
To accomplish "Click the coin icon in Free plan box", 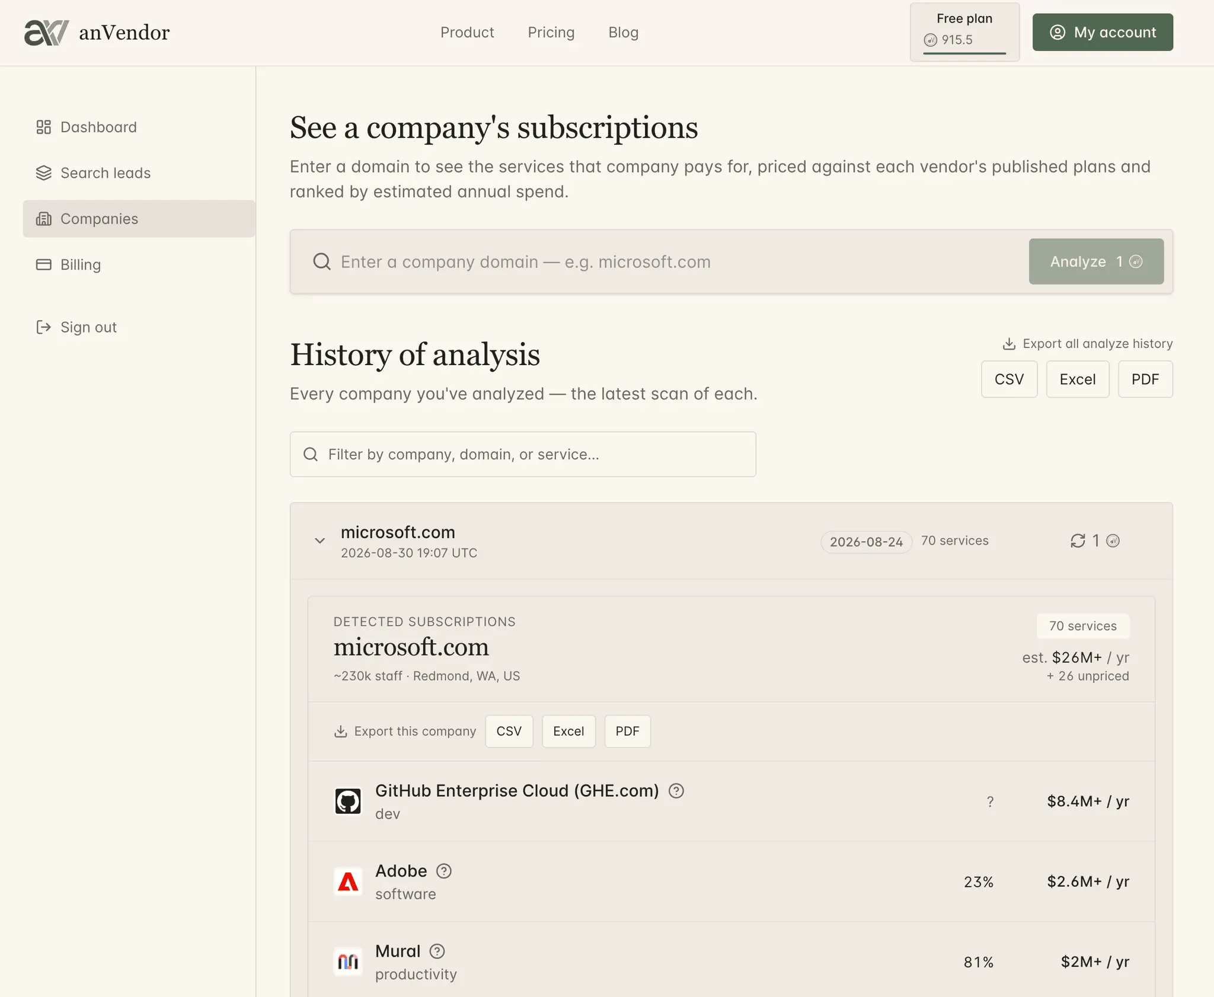I will [x=931, y=40].
